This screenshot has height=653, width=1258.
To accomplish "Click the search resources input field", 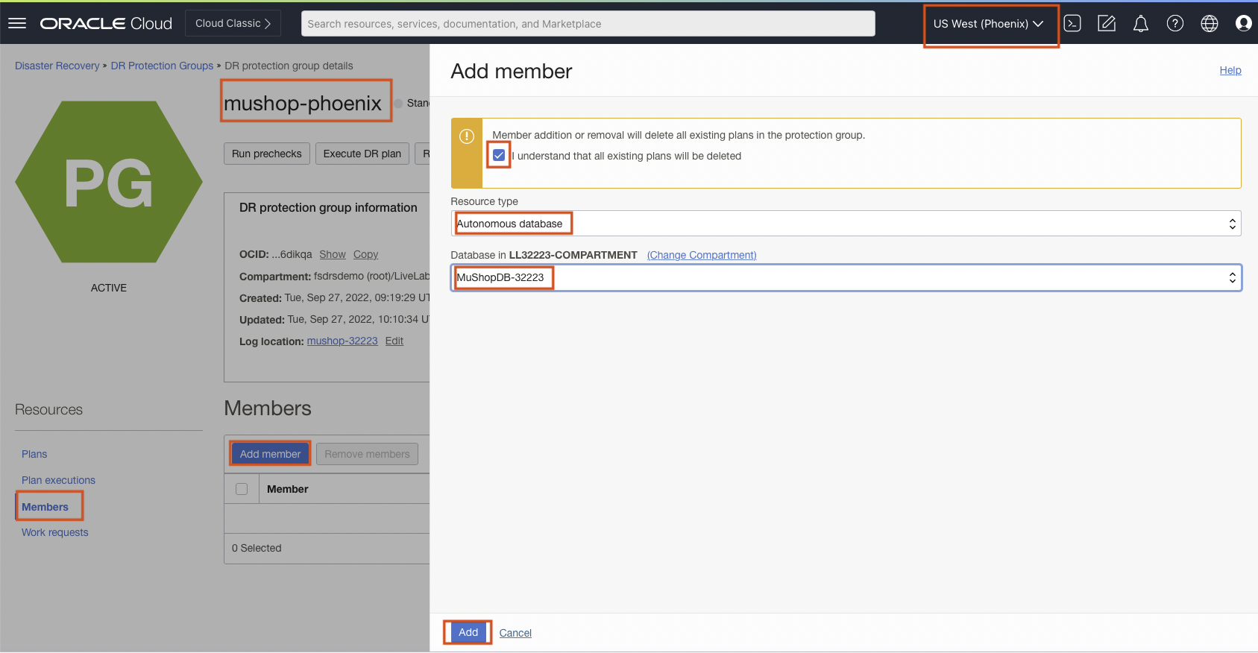I will click(x=588, y=24).
